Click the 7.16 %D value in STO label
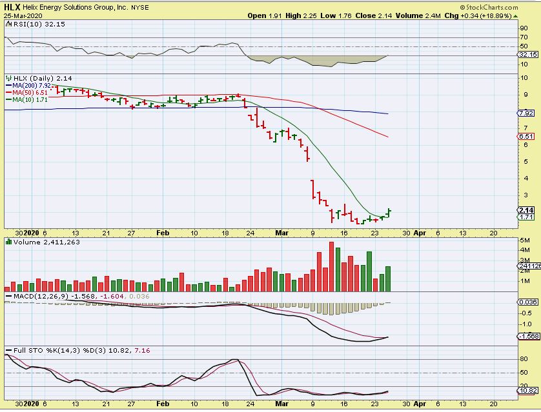 (x=142, y=351)
